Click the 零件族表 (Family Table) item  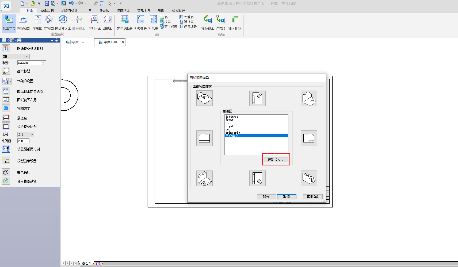pyautogui.click(x=169, y=26)
